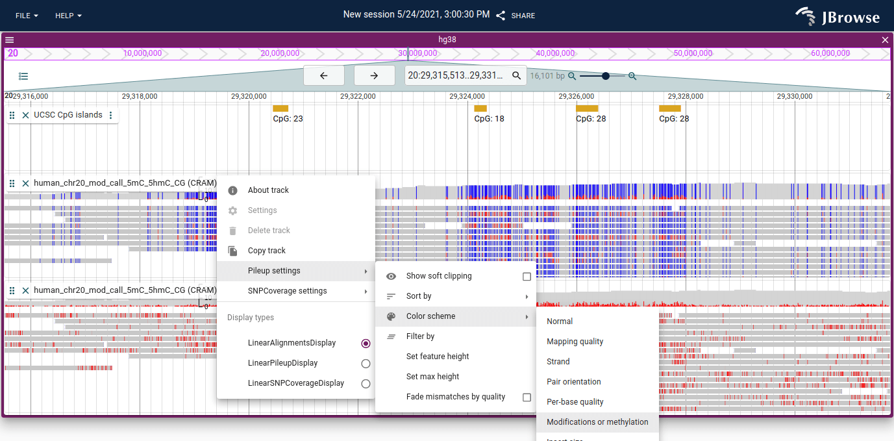Choose Copy track from context menu
This screenshot has height=441, width=894.
[x=296, y=251]
